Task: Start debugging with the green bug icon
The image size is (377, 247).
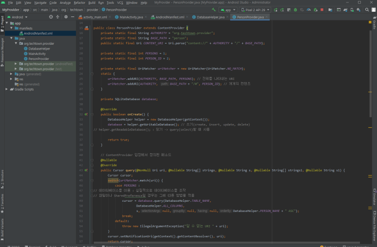Action: click(x=296, y=10)
